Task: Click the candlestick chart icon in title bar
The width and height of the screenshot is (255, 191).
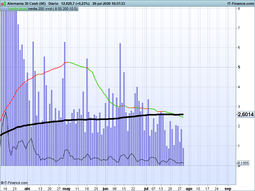Action: 4,4
